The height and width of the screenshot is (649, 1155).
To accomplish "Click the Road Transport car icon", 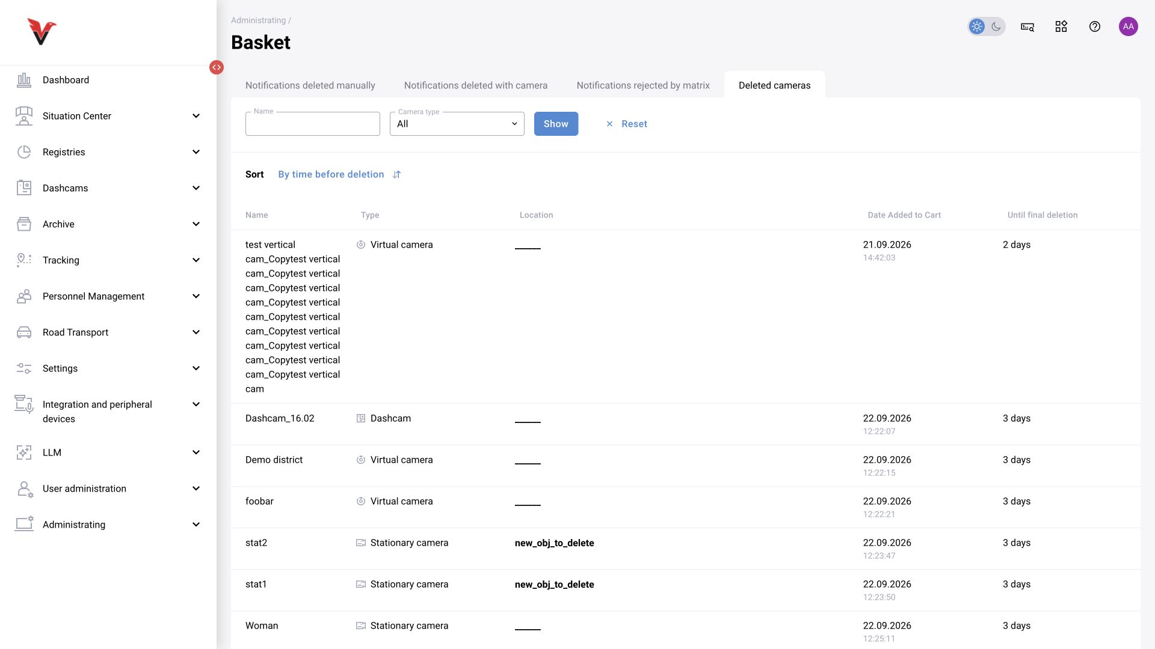I will click(24, 332).
